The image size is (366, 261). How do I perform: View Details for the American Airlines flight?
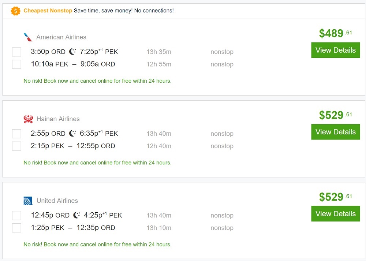(336, 50)
